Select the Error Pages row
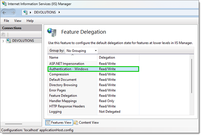This screenshot has height=136, width=202. point(93,90)
